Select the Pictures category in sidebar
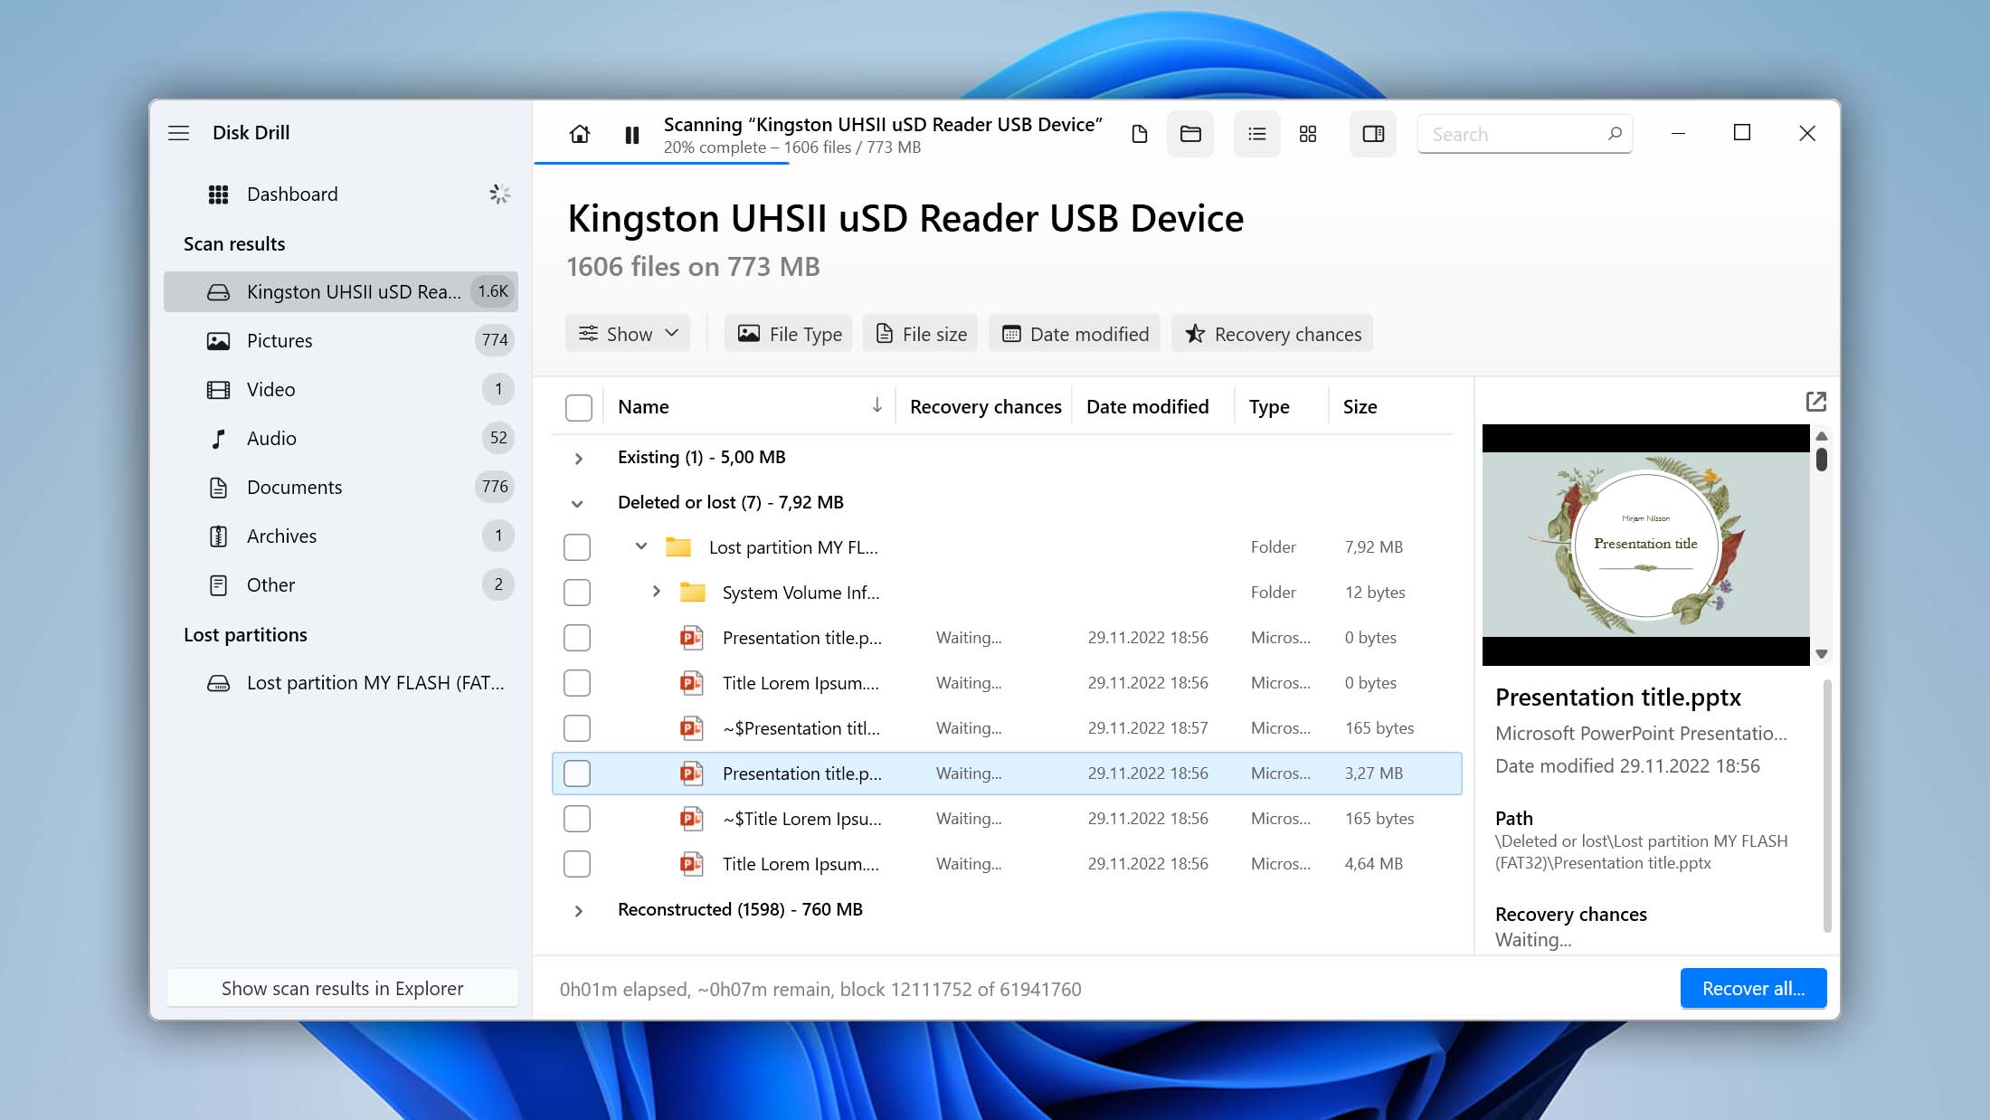Screen dimensions: 1990x1120 pyautogui.click(x=279, y=339)
